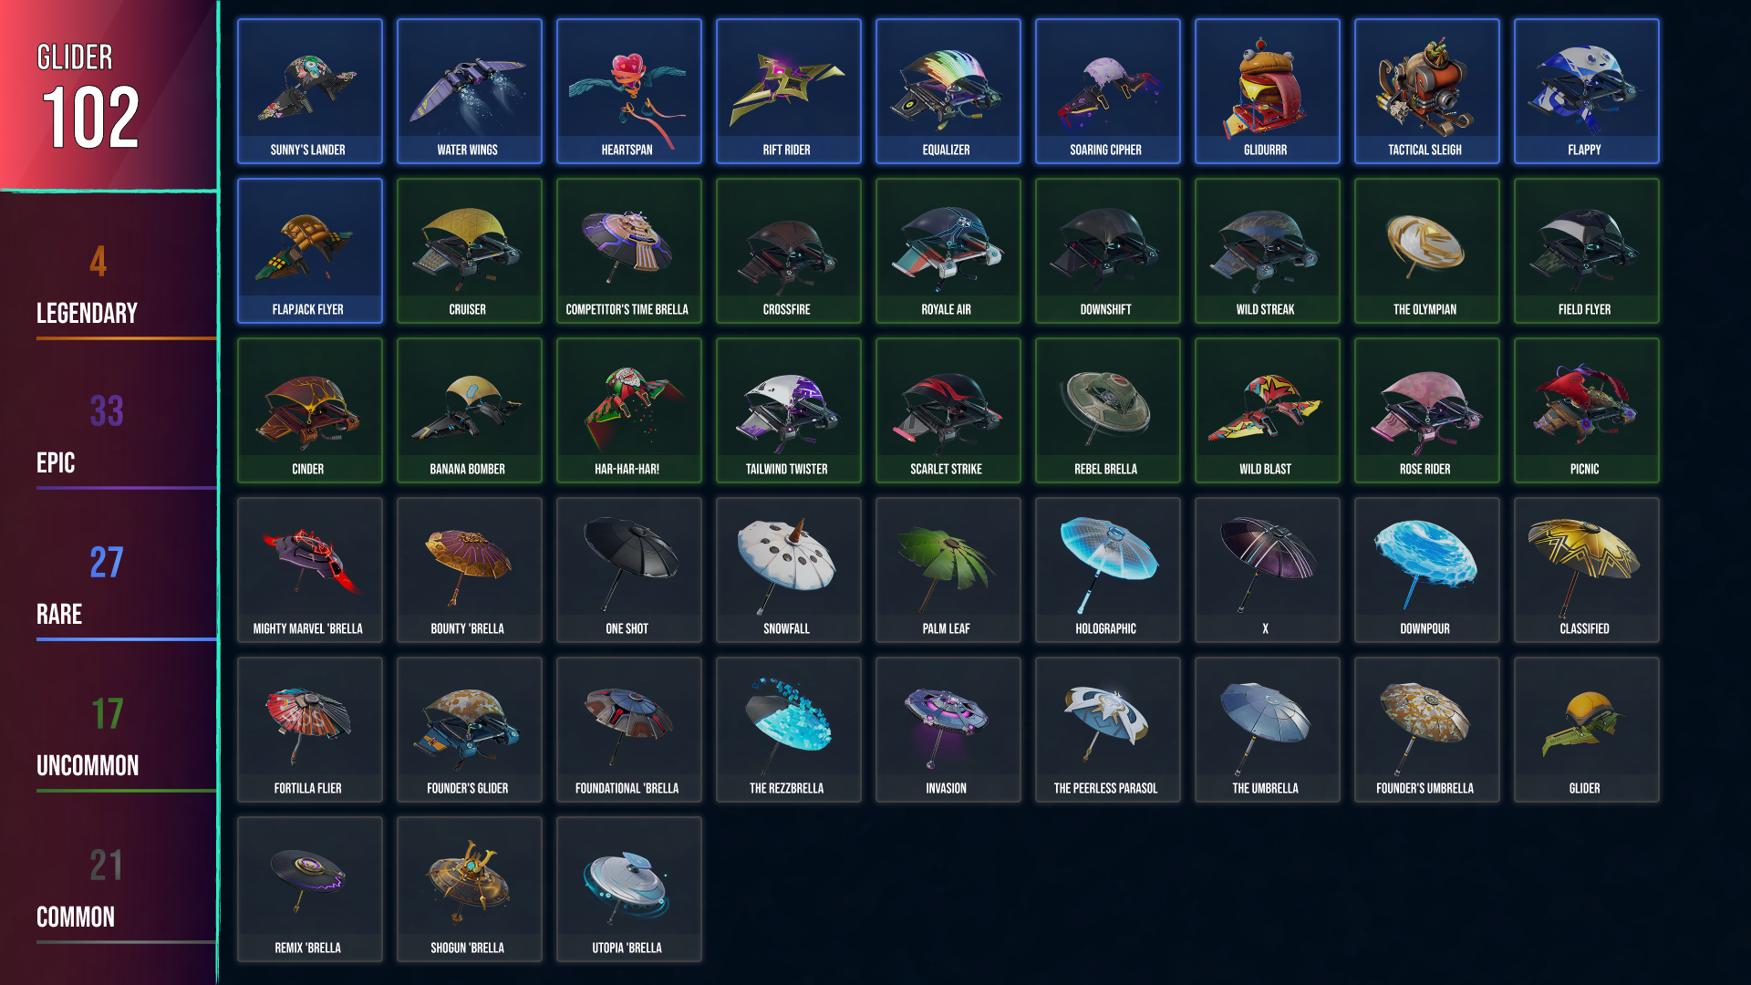This screenshot has width=1751, height=985.
Task: Choose the Snowfall umbrella
Action: [x=788, y=570]
